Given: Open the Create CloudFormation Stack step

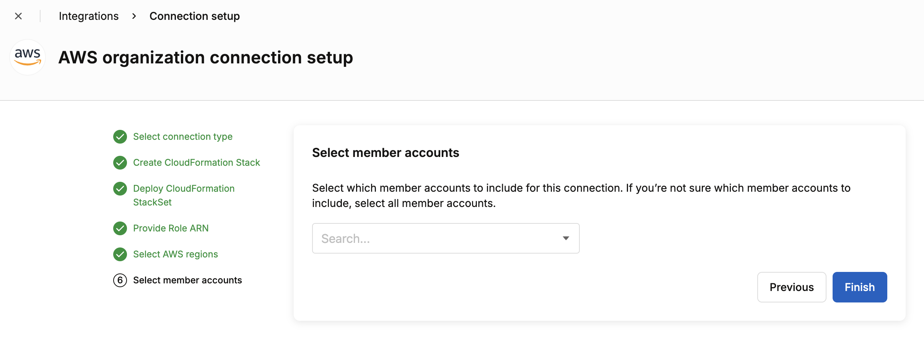Looking at the screenshot, I should coord(197,163).
